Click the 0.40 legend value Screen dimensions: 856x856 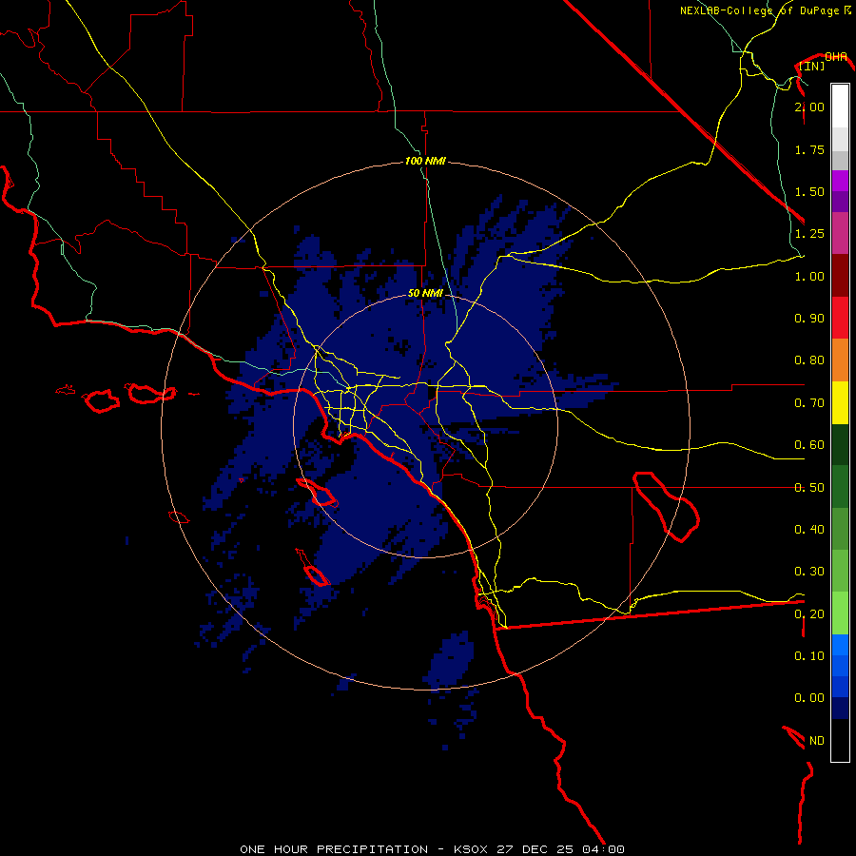809,529
